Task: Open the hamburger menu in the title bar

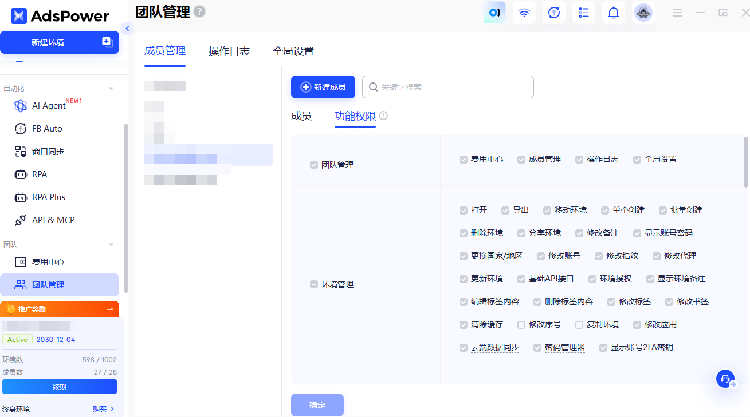Action: (677, 13)
